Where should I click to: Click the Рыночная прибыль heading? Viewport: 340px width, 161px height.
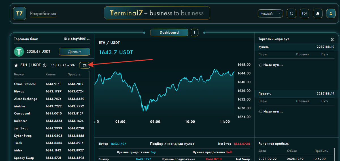click(x=273, y=144)
